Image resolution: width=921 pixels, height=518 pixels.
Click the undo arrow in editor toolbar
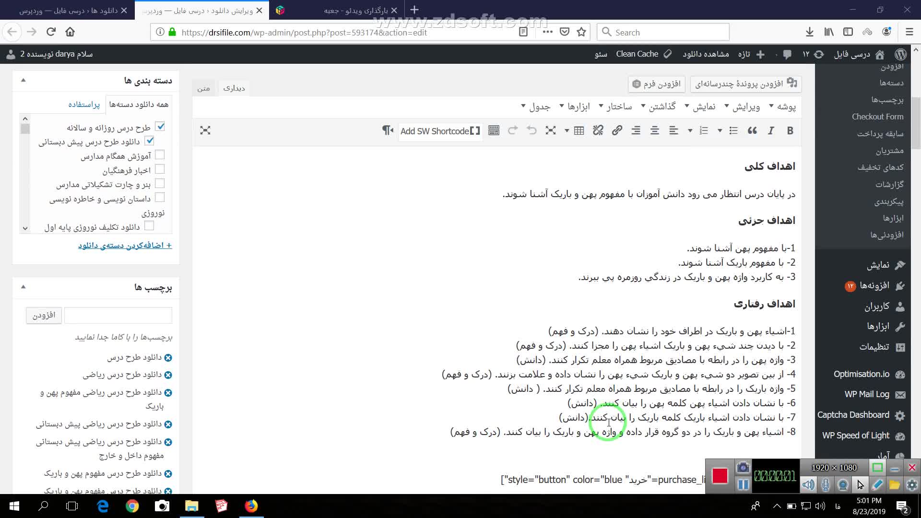coord(531,130)
